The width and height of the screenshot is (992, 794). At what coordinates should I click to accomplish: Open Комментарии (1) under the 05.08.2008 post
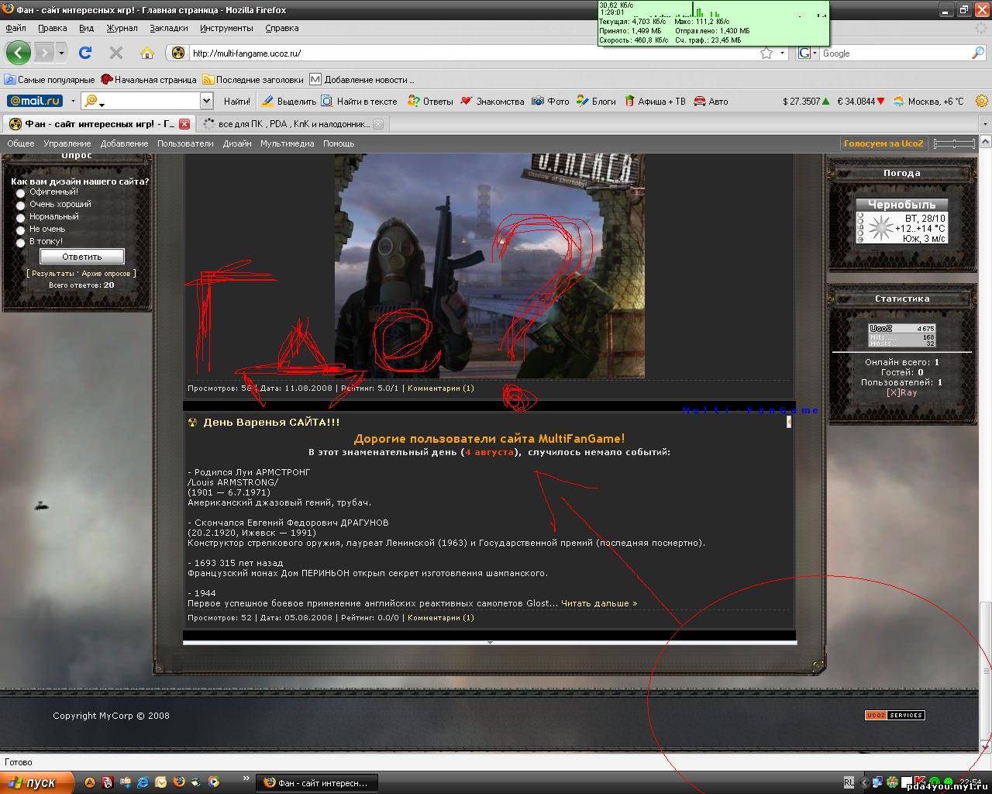point(441,618)
